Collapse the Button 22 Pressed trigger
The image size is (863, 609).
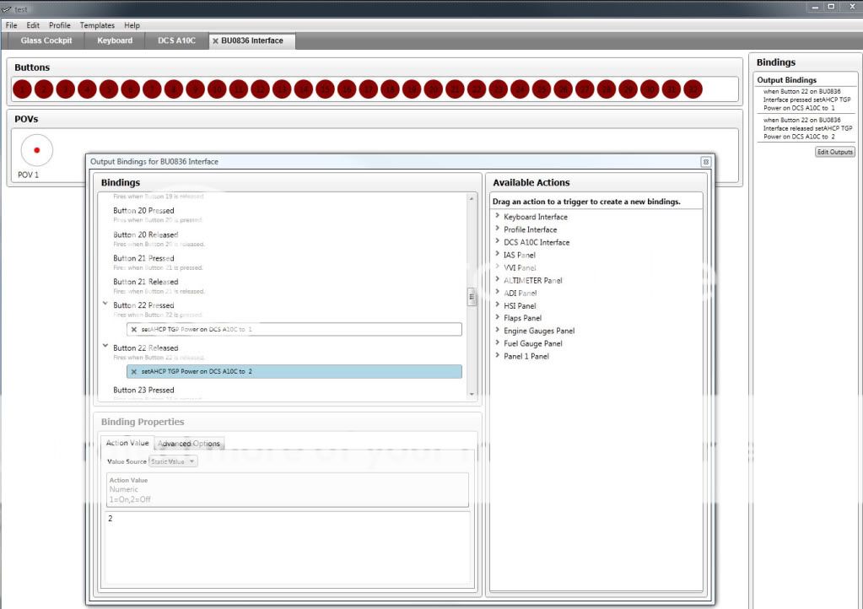coord(105,304)
